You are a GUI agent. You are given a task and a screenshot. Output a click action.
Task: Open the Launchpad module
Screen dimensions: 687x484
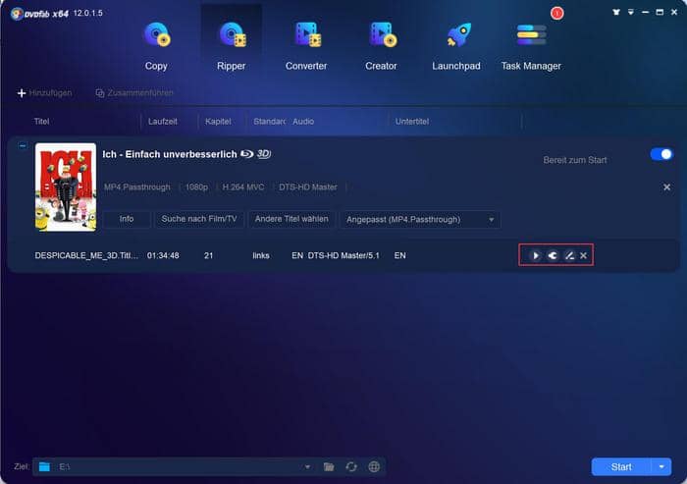[x=456, y=46]
